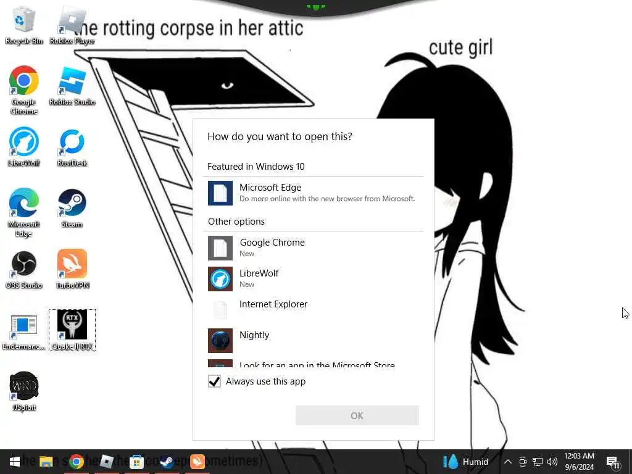The height and width of the screenshot is (474, 632).
Task: Open the Humid weather widget
Action: [466, 462]
